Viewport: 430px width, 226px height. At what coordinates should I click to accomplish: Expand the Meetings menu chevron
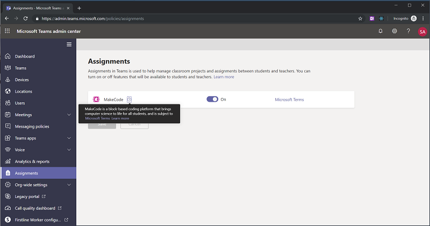click(69, 115)
